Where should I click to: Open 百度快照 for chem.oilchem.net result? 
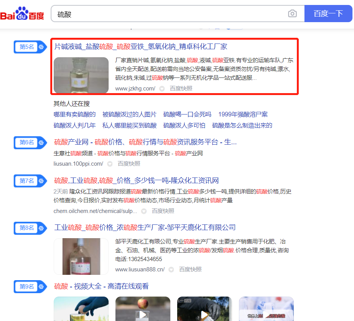tap(163, 211)
